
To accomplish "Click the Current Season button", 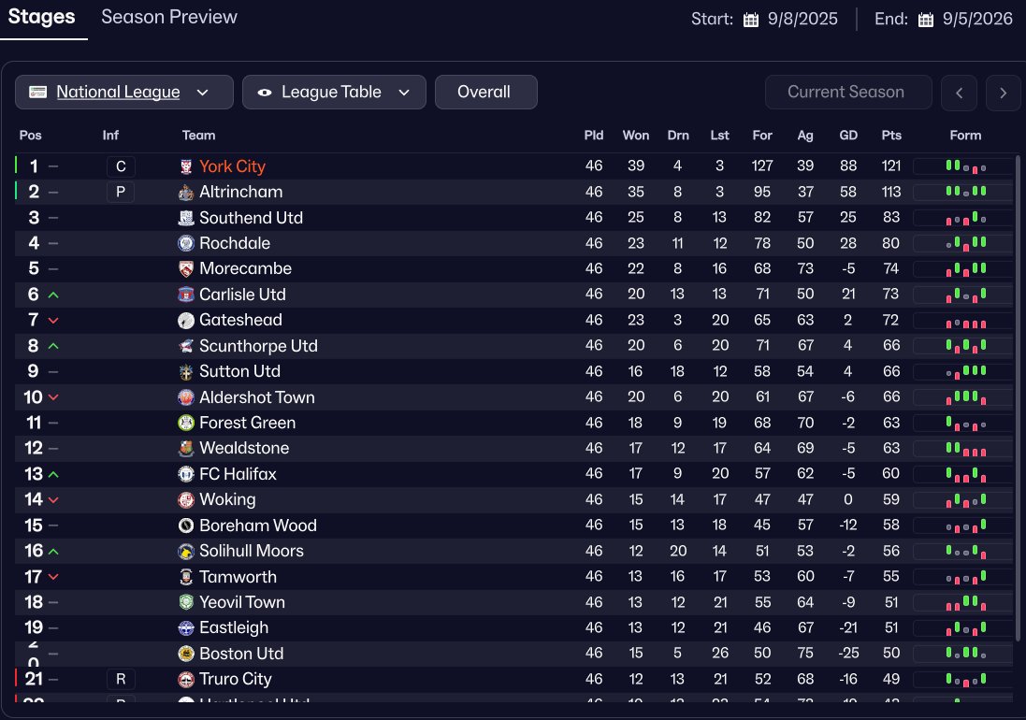I will click(847, 93).
